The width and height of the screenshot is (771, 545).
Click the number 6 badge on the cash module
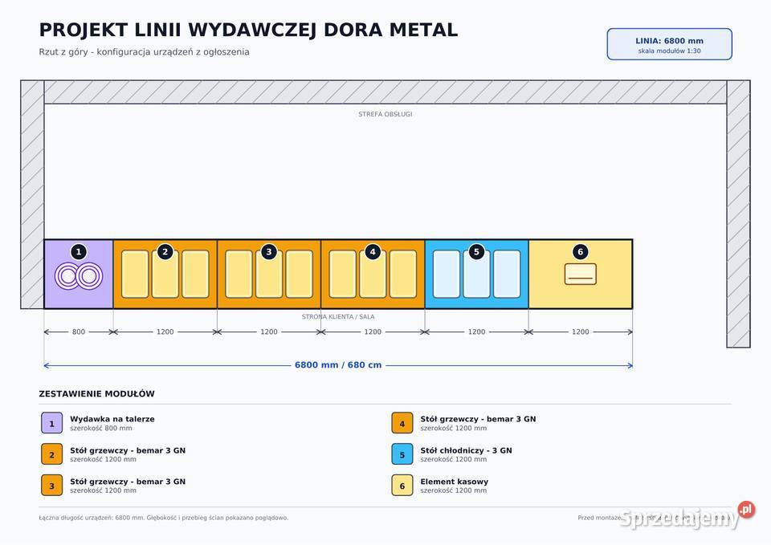580,252
